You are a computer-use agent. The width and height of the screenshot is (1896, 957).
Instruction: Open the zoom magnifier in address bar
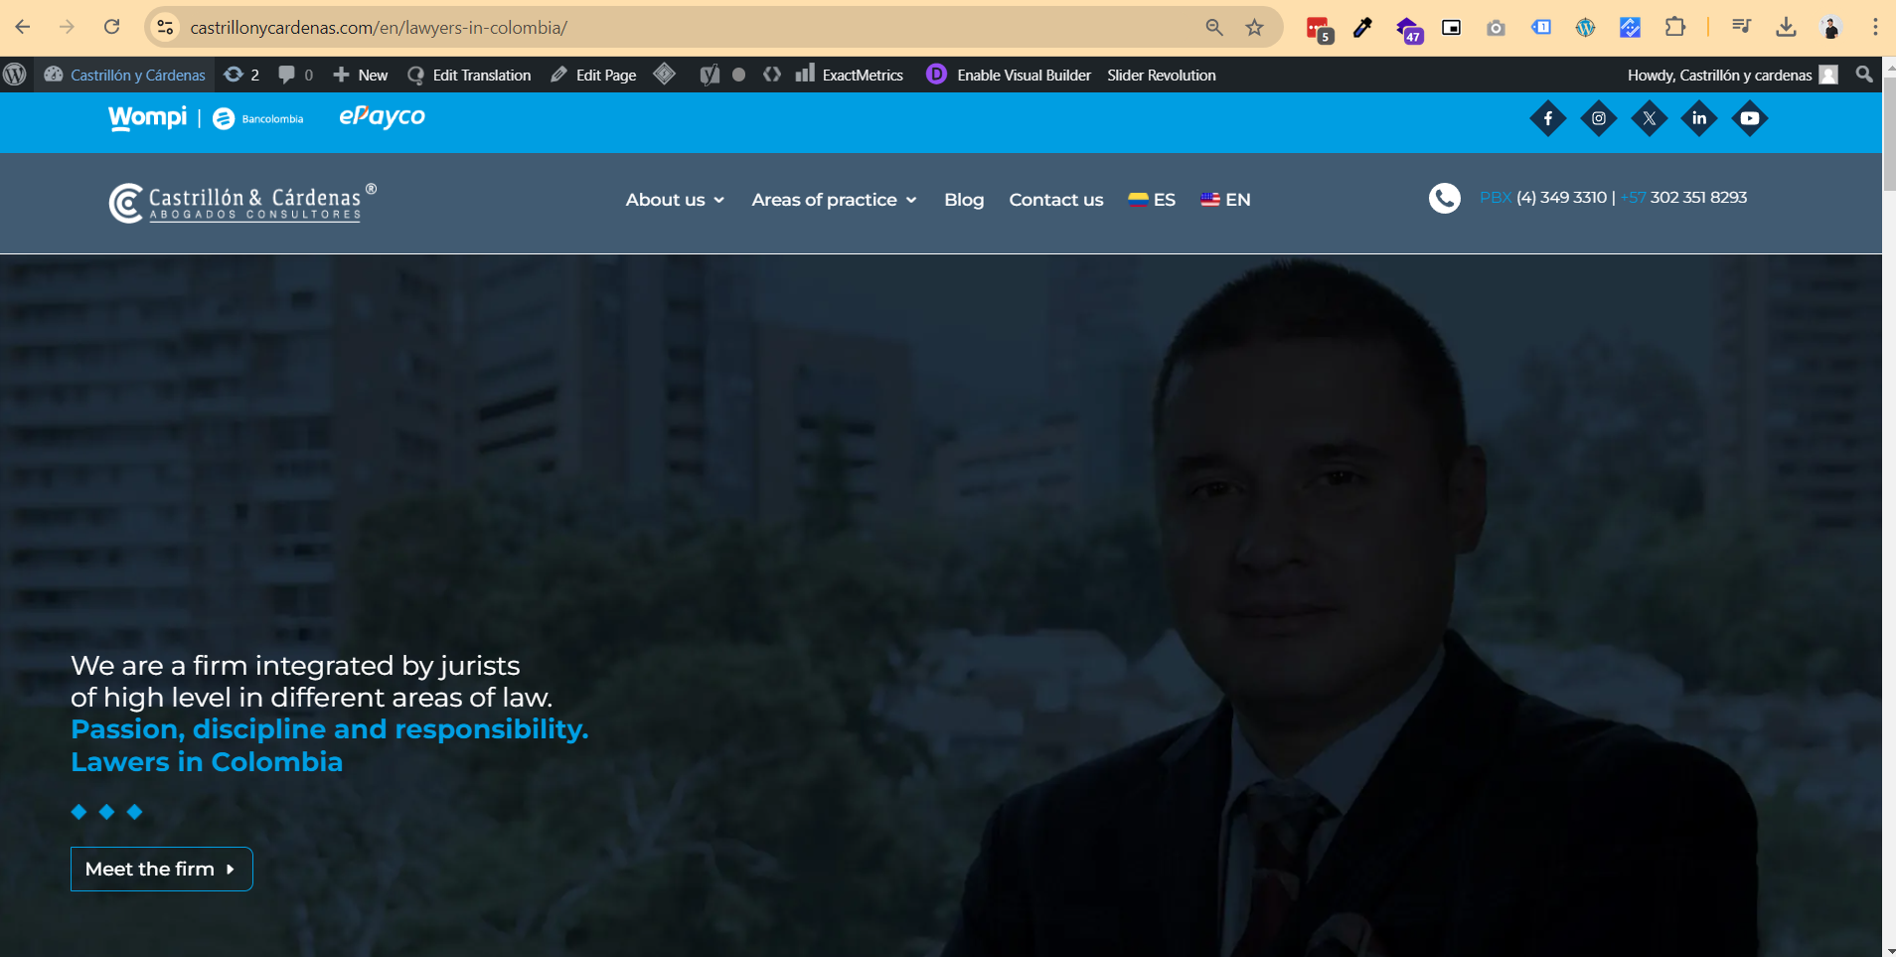pos(1214,28)
